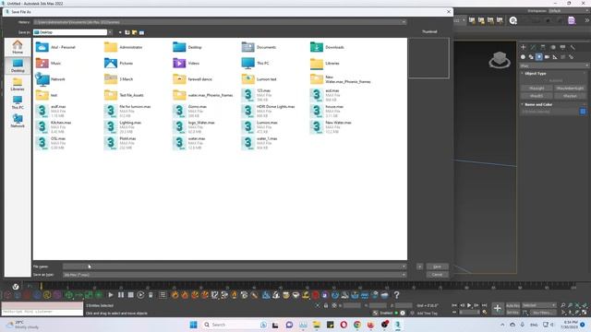
Task: Click the Save button
Action: coord(437,267)
